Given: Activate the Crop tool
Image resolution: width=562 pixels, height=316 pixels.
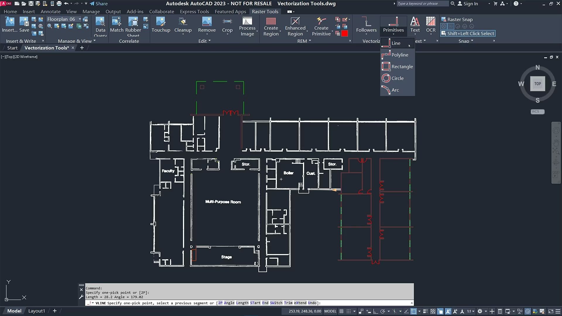Looking at the screenshot, I should (x=227, y=26).
